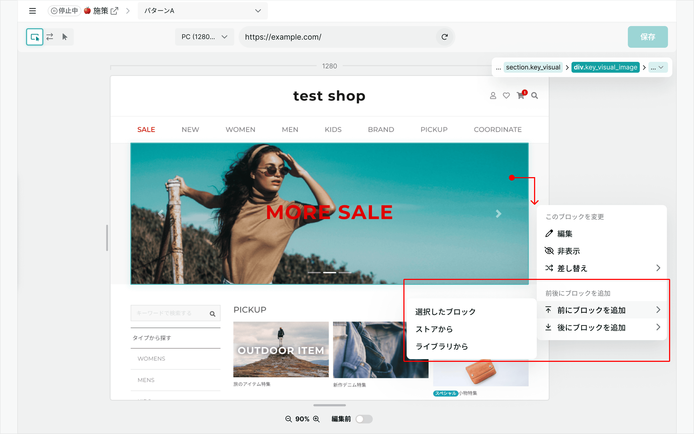Select ライブラリから option
The width and height of the screenshot is (694, 434).
click(442, 346)
